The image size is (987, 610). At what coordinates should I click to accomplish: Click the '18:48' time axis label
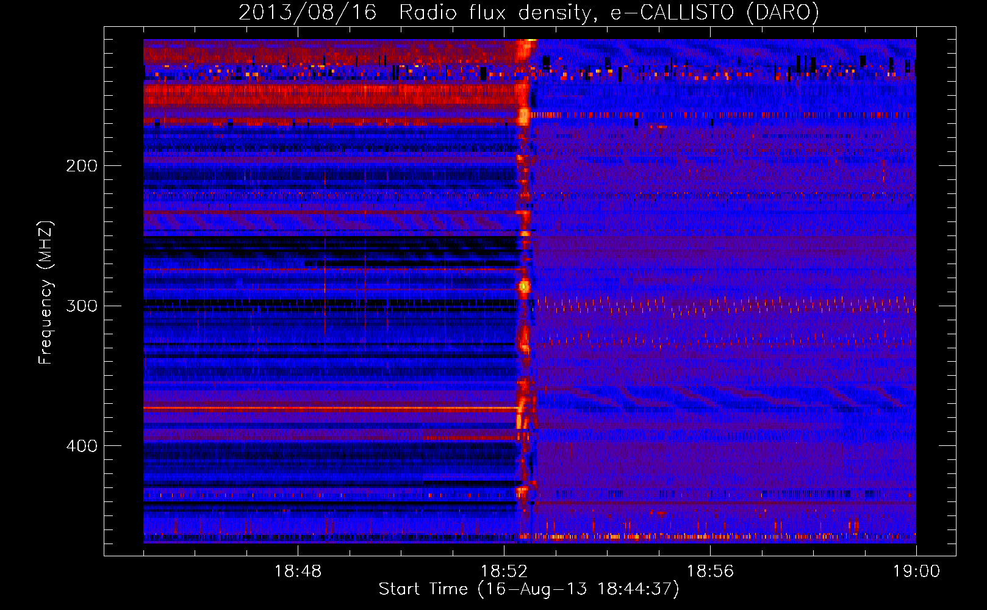click(x=298, y=572)
